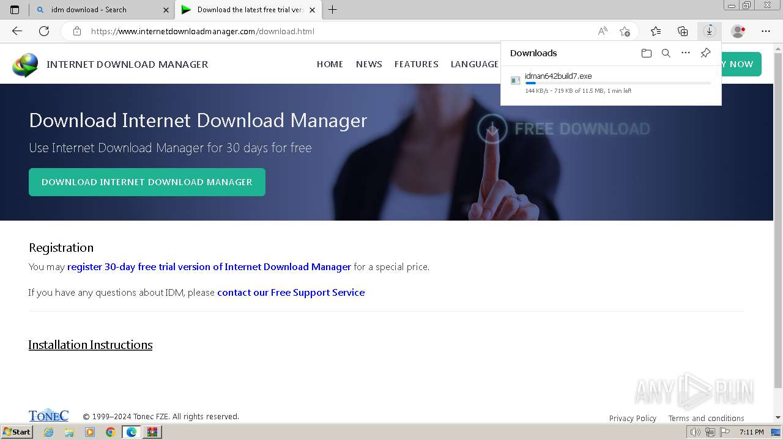Open Edge Settings and more menu
Image resolution: width=783 pixels, height=440 pixels.
(x=766, y=31)
